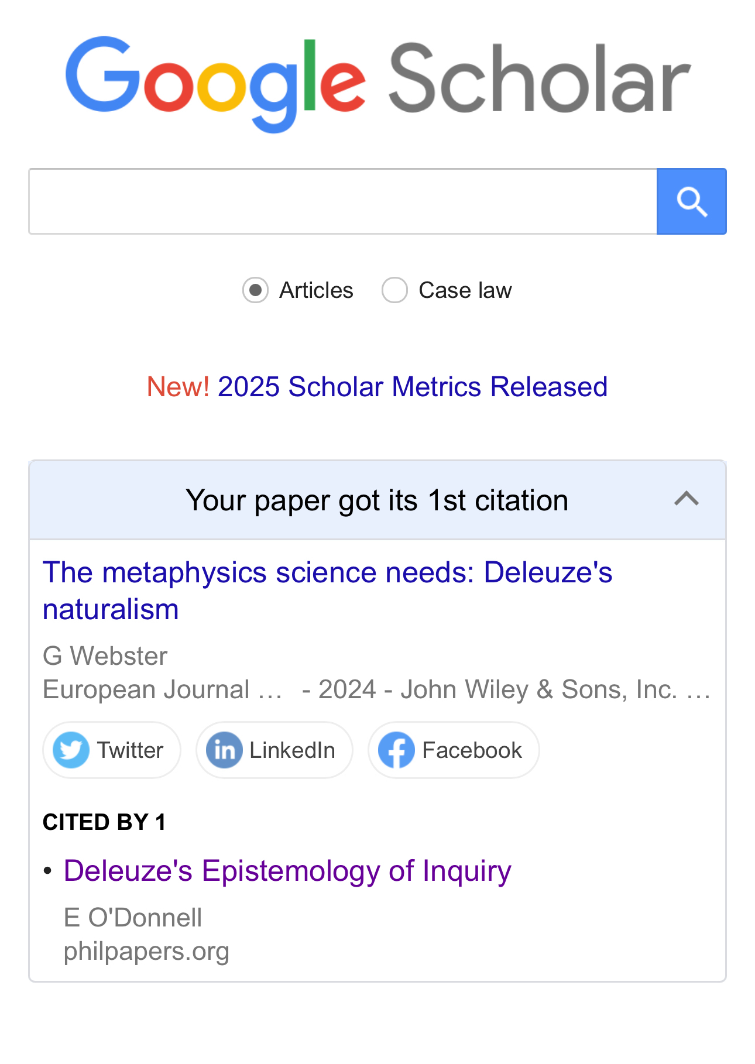This screenshot has width=755, height=1064.
Task: Open the Deleuze's naturalism paper title
Action: click(x=327, y=590)
